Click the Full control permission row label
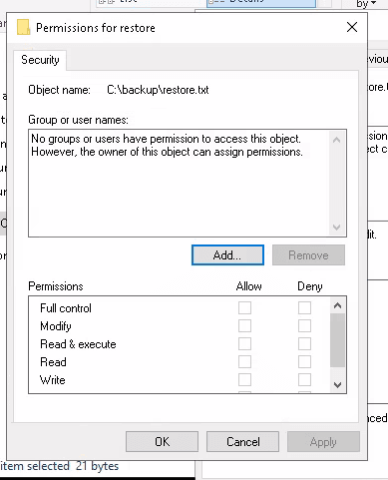Viewport: 388px width, 480px height. [x=66, y=308]
